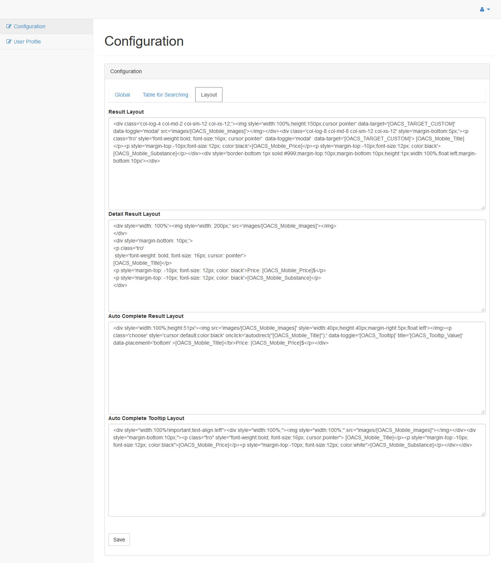
Task: Select the Layout tab
Action: coord(209,95)
